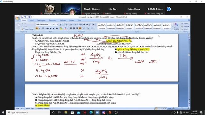Viewport: 205px width, 115px height.
Task: Open the Mailings ribbon tab
Action: click(x=63, y=20)
